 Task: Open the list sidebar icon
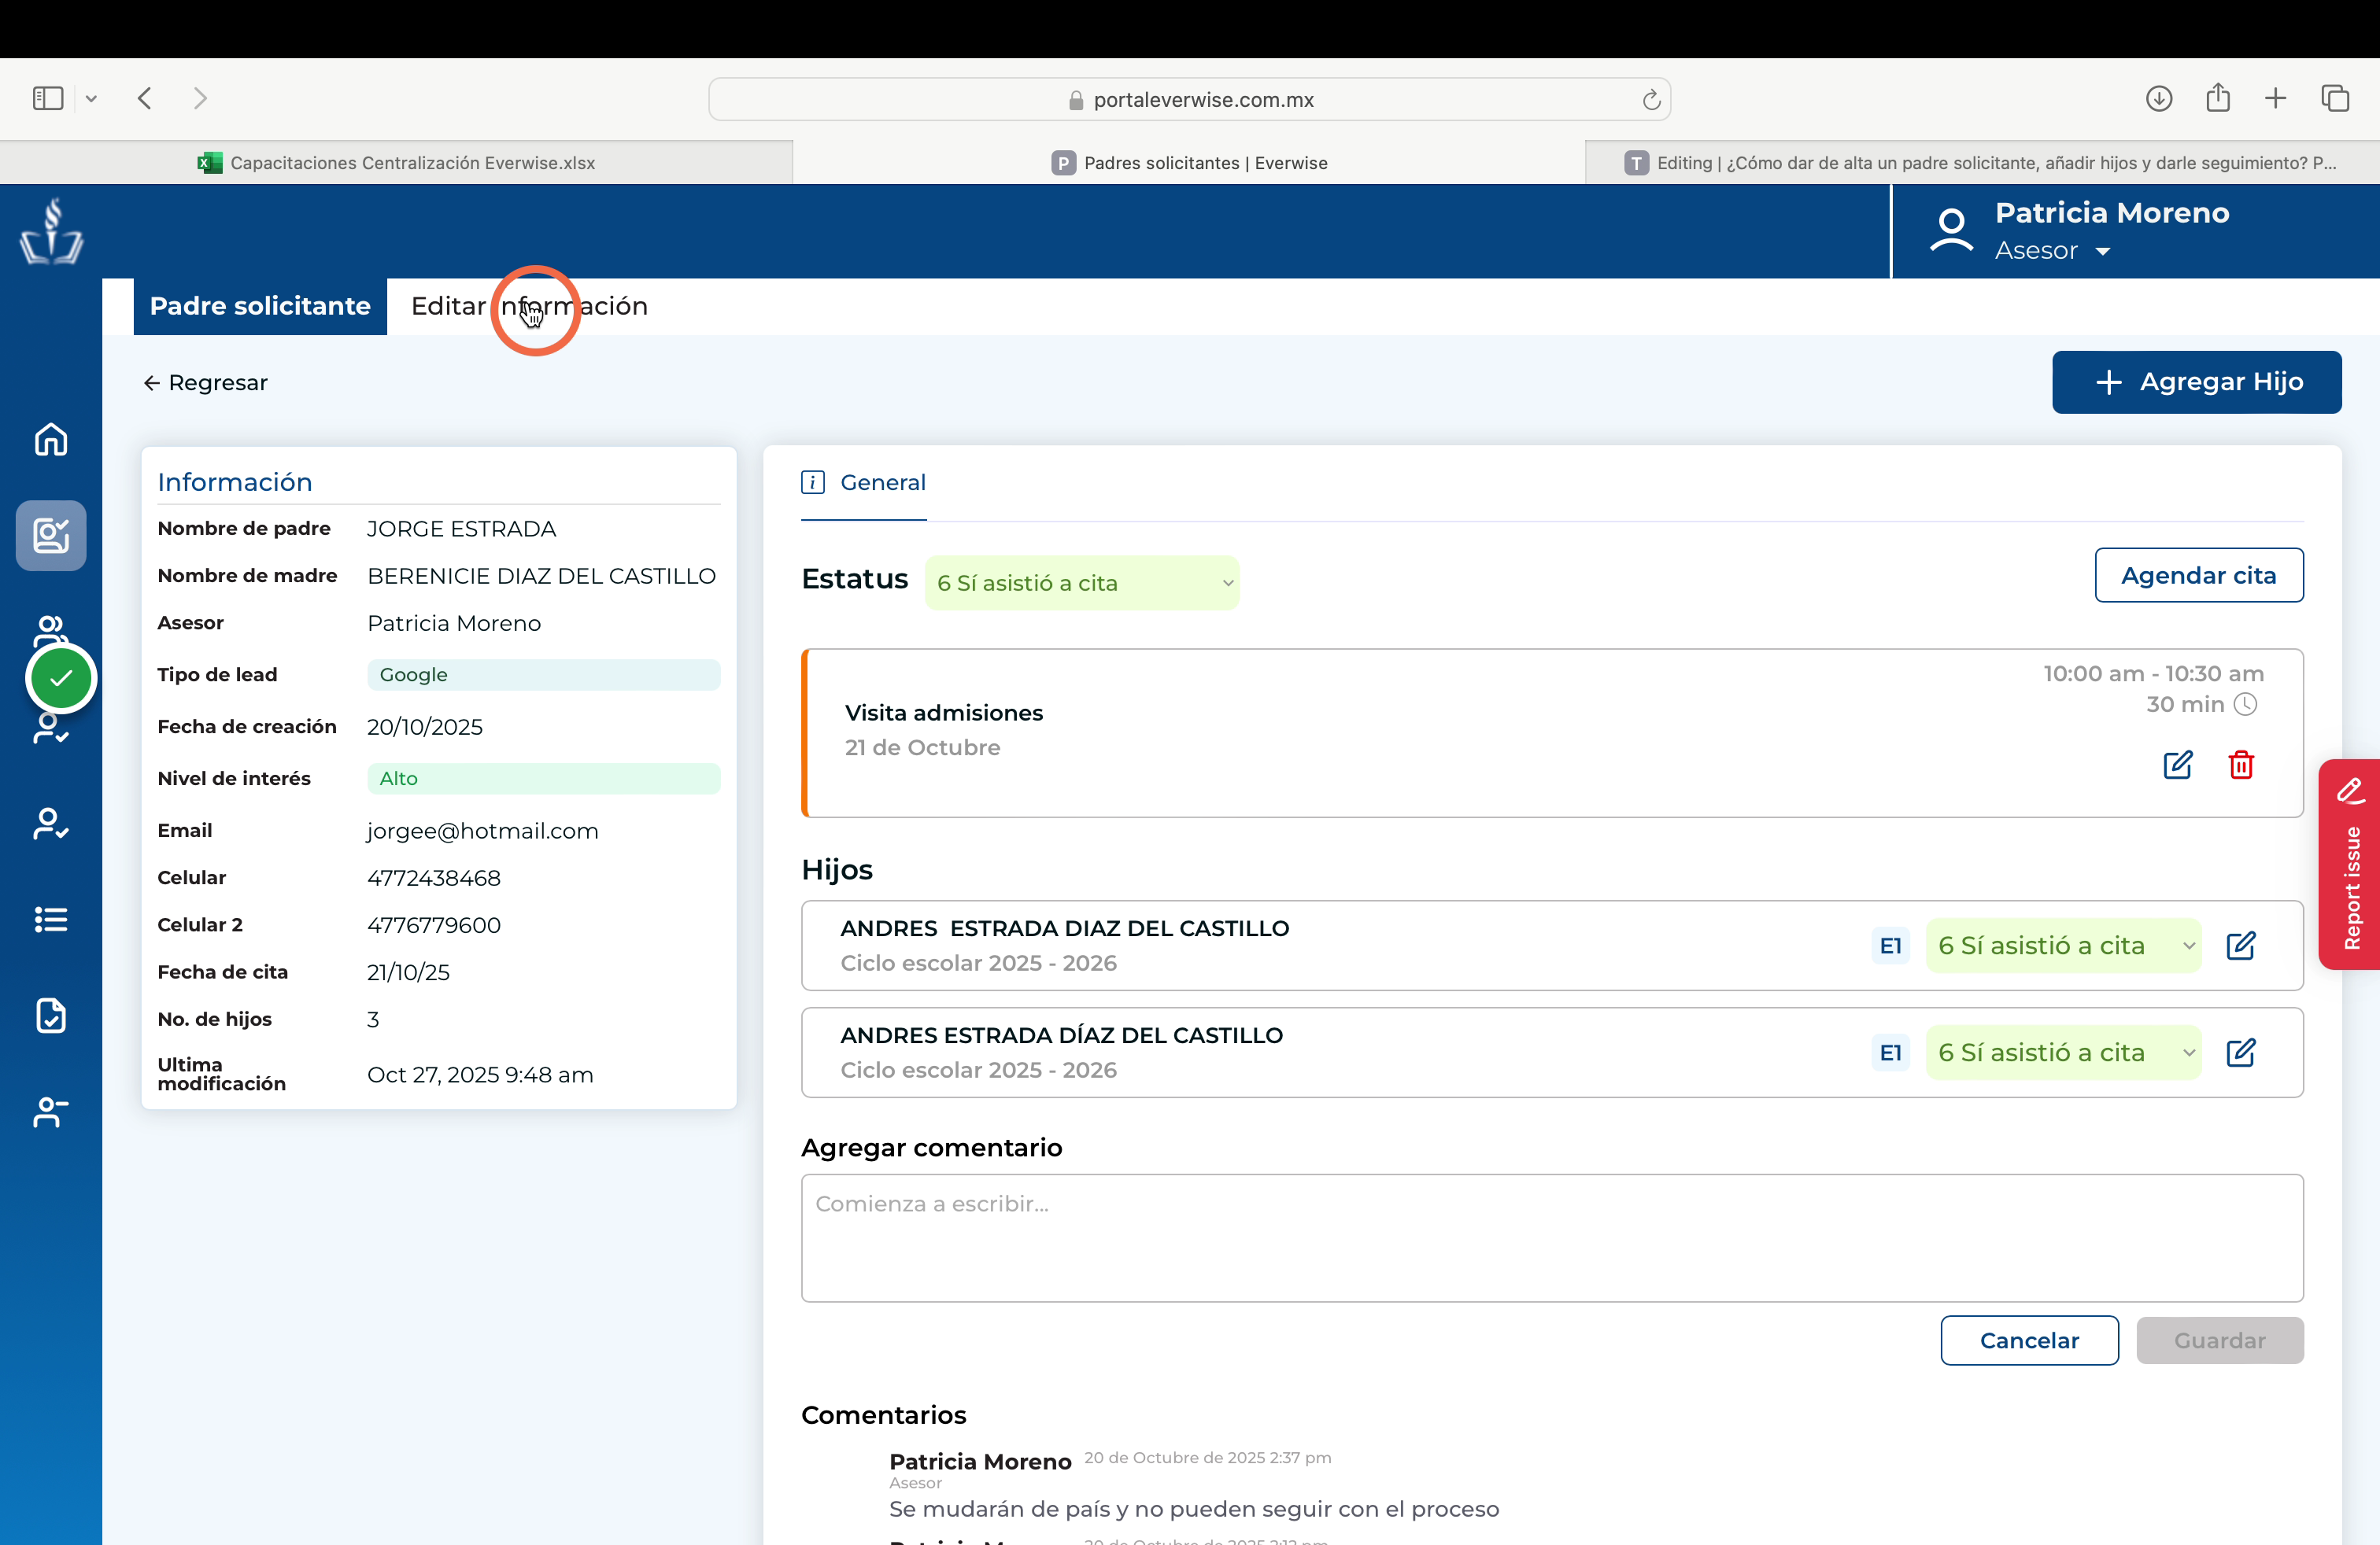coord(51,920)
